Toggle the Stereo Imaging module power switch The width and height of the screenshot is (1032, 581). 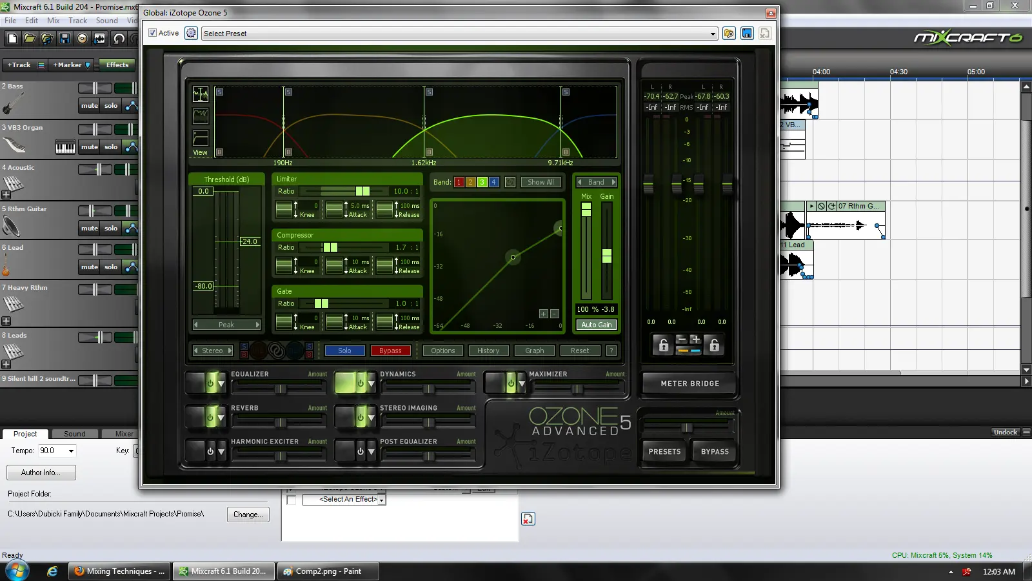pos(361,418)
